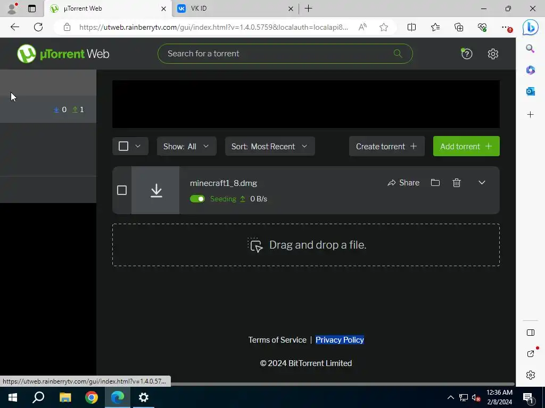Switch to the µTorrent Web browser tab
This screenshot has height=408, width=545.
[x=108, y=8]
